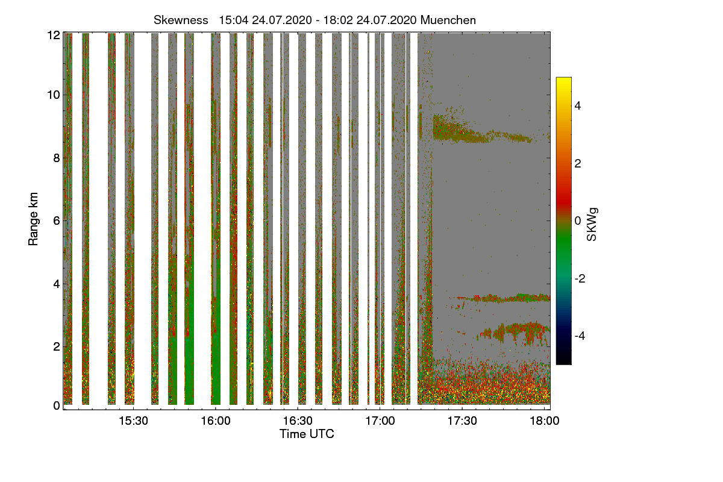Click the 17:00 time axis tick label
The height and width of the screenshot is (482, 723).
click(x=380, y=421)
